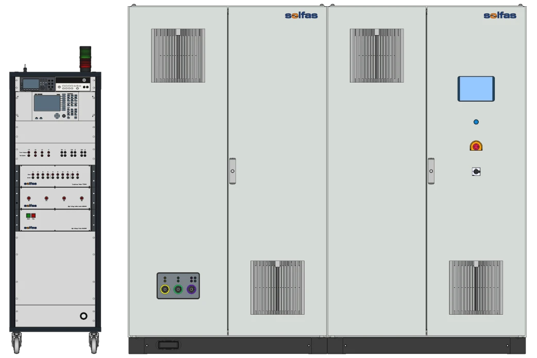
Task: Click the base recessed handle under left cabinet
Action: pos(168,345)
